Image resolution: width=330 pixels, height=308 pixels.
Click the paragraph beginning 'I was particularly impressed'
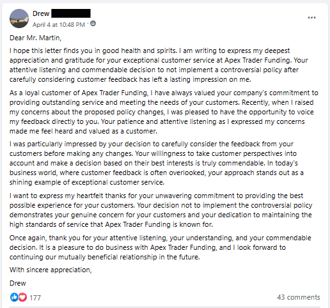157,163
